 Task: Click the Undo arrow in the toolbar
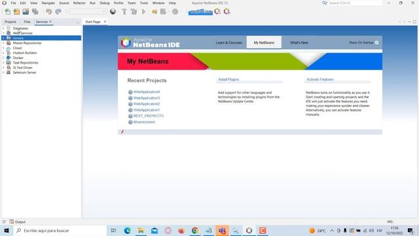click(x=48, y=12)
